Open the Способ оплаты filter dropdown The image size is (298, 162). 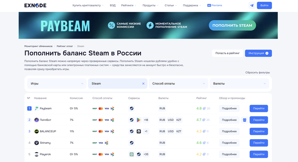coord(178,84)
